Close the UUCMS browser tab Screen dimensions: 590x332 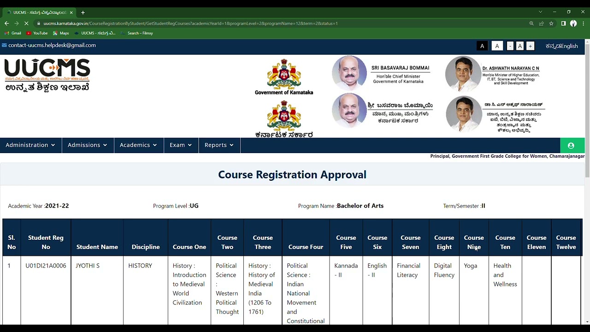(x=71, y=12)
